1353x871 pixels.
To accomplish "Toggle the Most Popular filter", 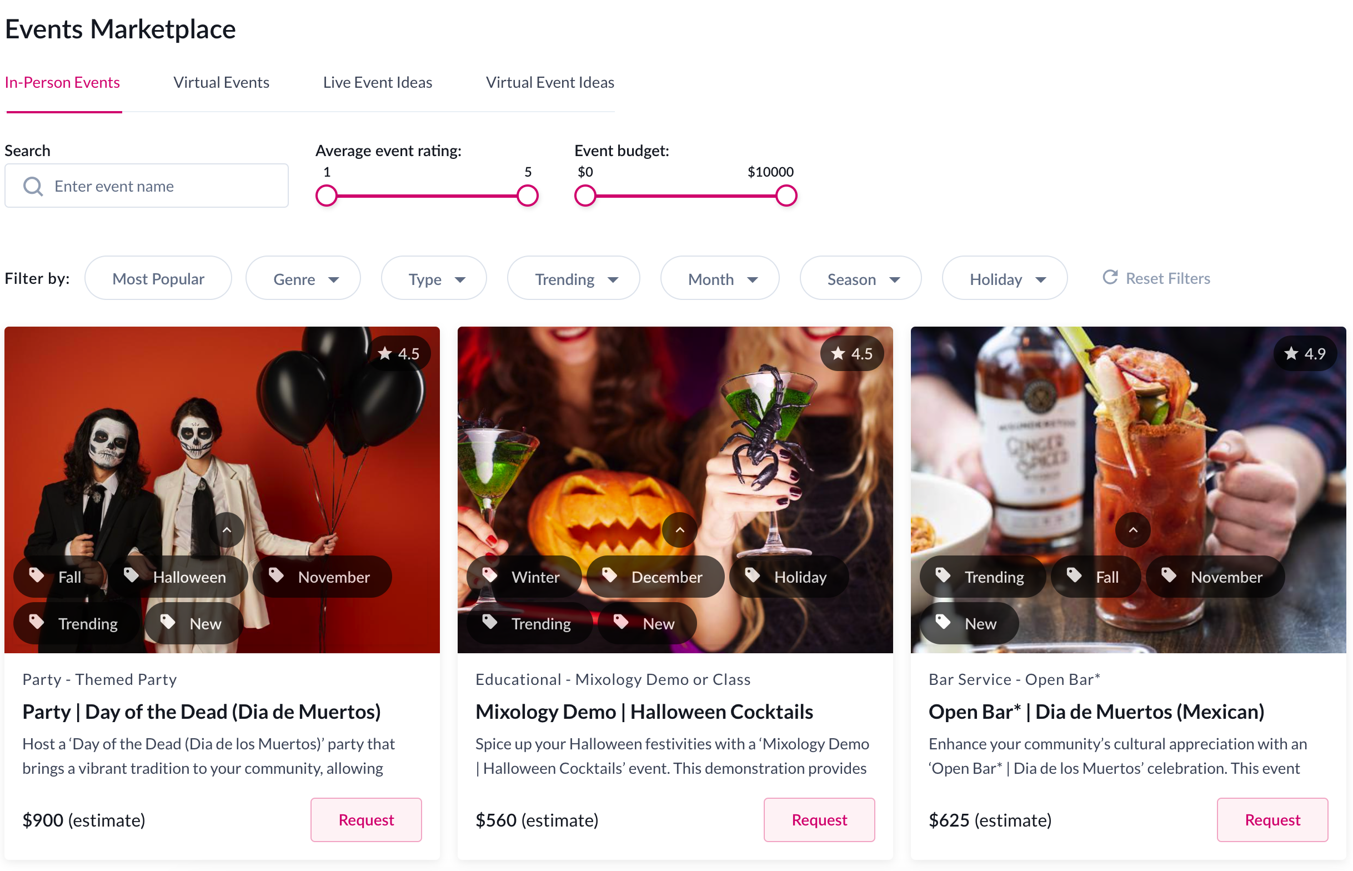I will (158, 279).
